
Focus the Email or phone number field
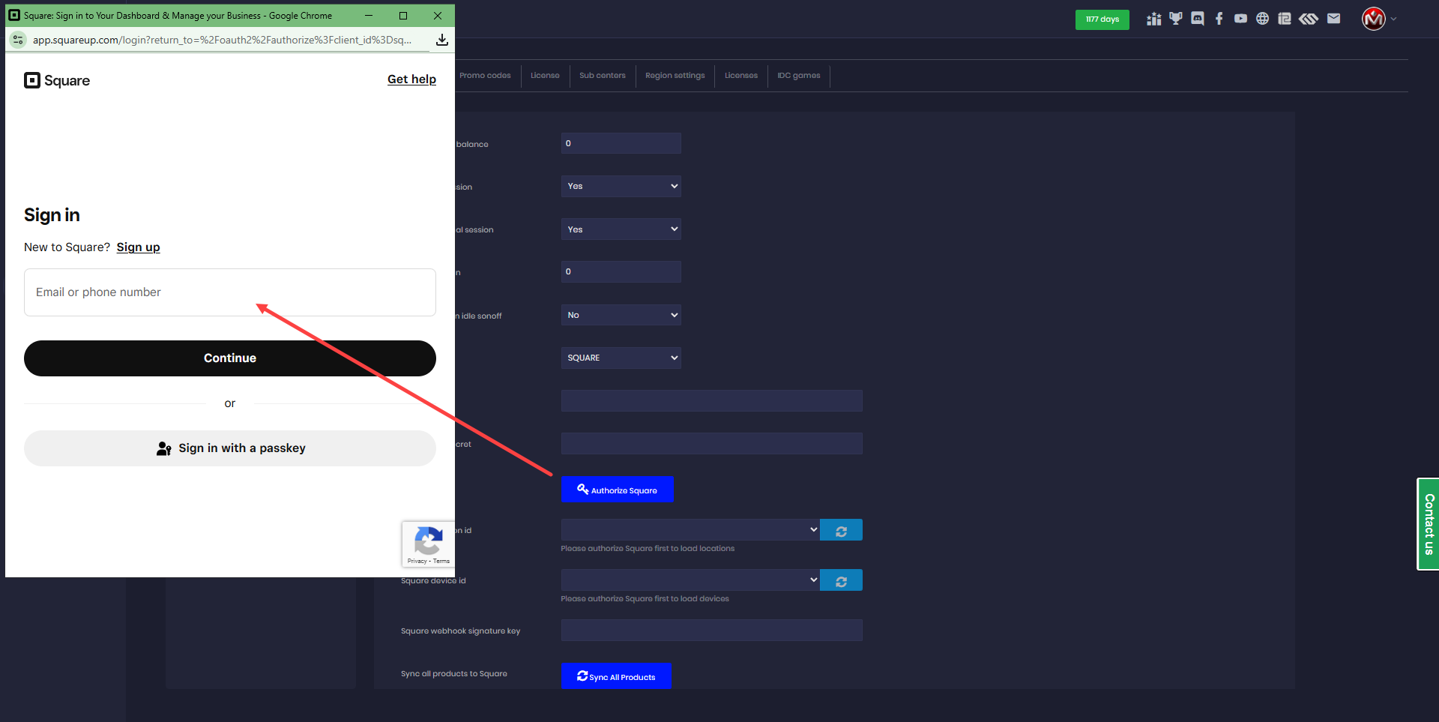tap(229, 292)
